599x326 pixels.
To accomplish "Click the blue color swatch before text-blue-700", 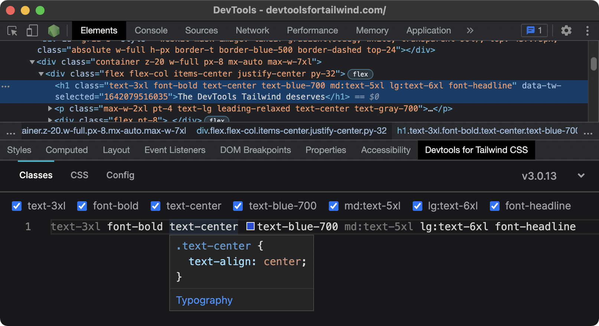I will point(251,226).
